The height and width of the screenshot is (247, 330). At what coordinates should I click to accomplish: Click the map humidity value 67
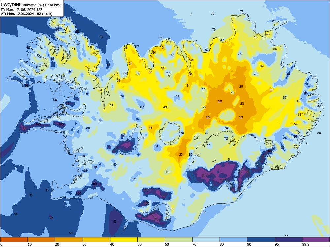click(285, 98)
